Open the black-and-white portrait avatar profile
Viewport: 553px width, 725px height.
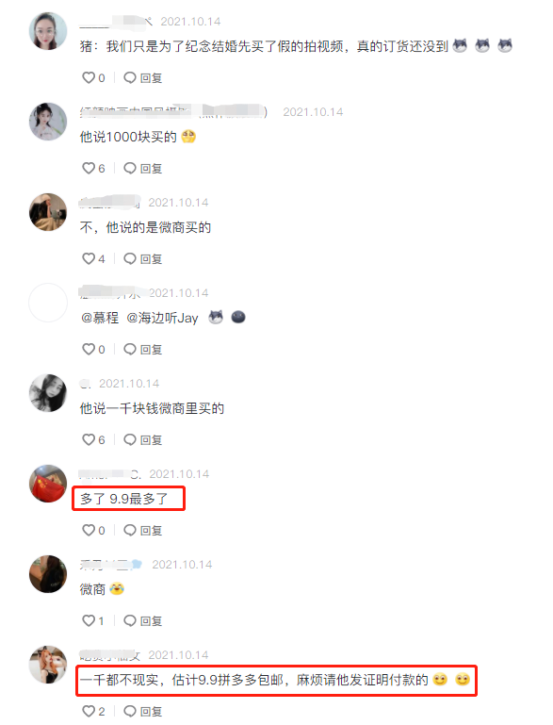point(48,393)
